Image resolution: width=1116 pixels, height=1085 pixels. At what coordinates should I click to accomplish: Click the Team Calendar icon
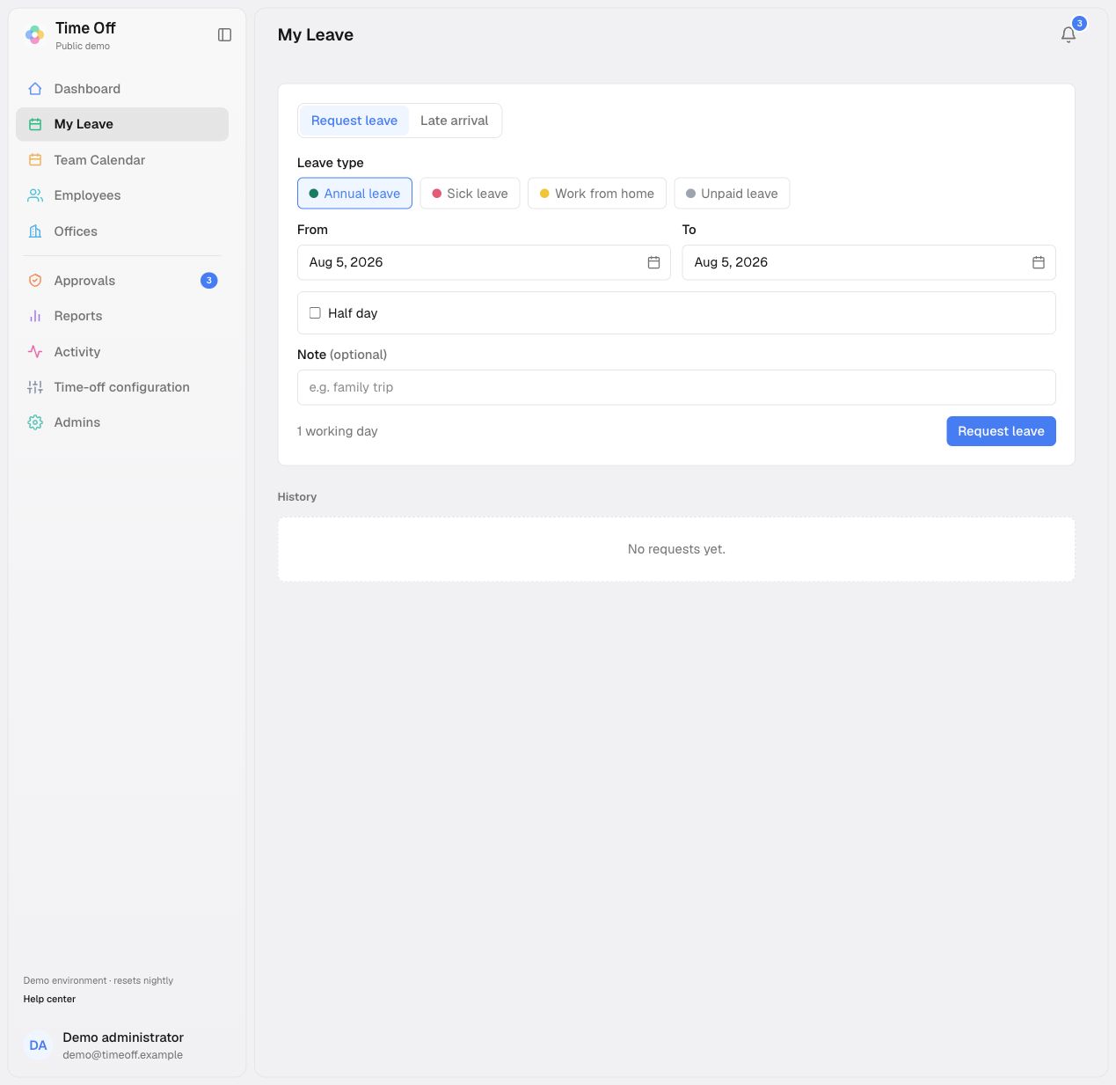pyautogui.click(x=35, y=160)
